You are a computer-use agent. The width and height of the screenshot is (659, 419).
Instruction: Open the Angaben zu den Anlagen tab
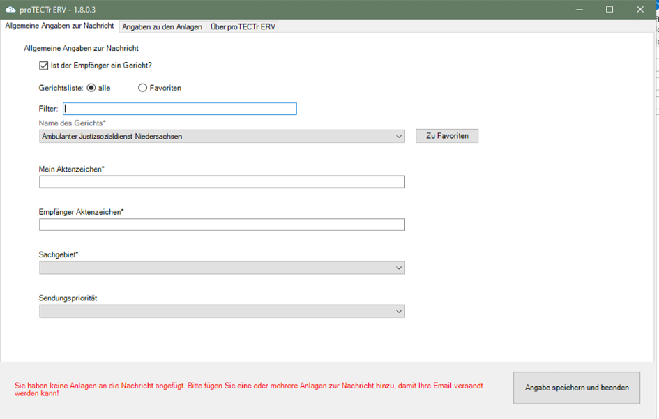pos(162,26)
